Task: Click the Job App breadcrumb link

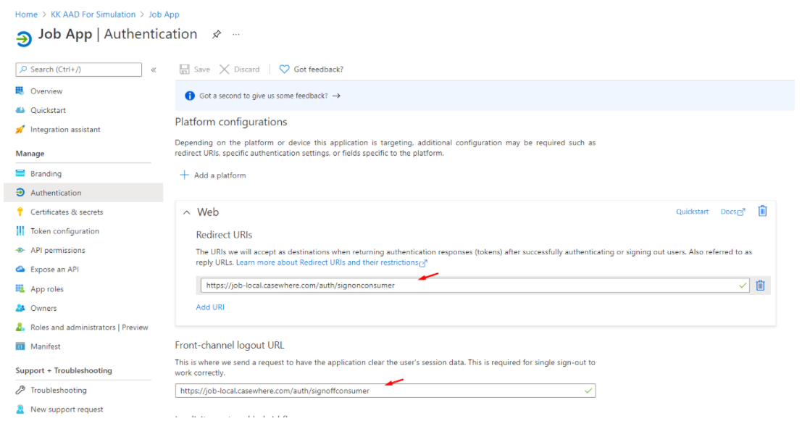Action: 164,14
